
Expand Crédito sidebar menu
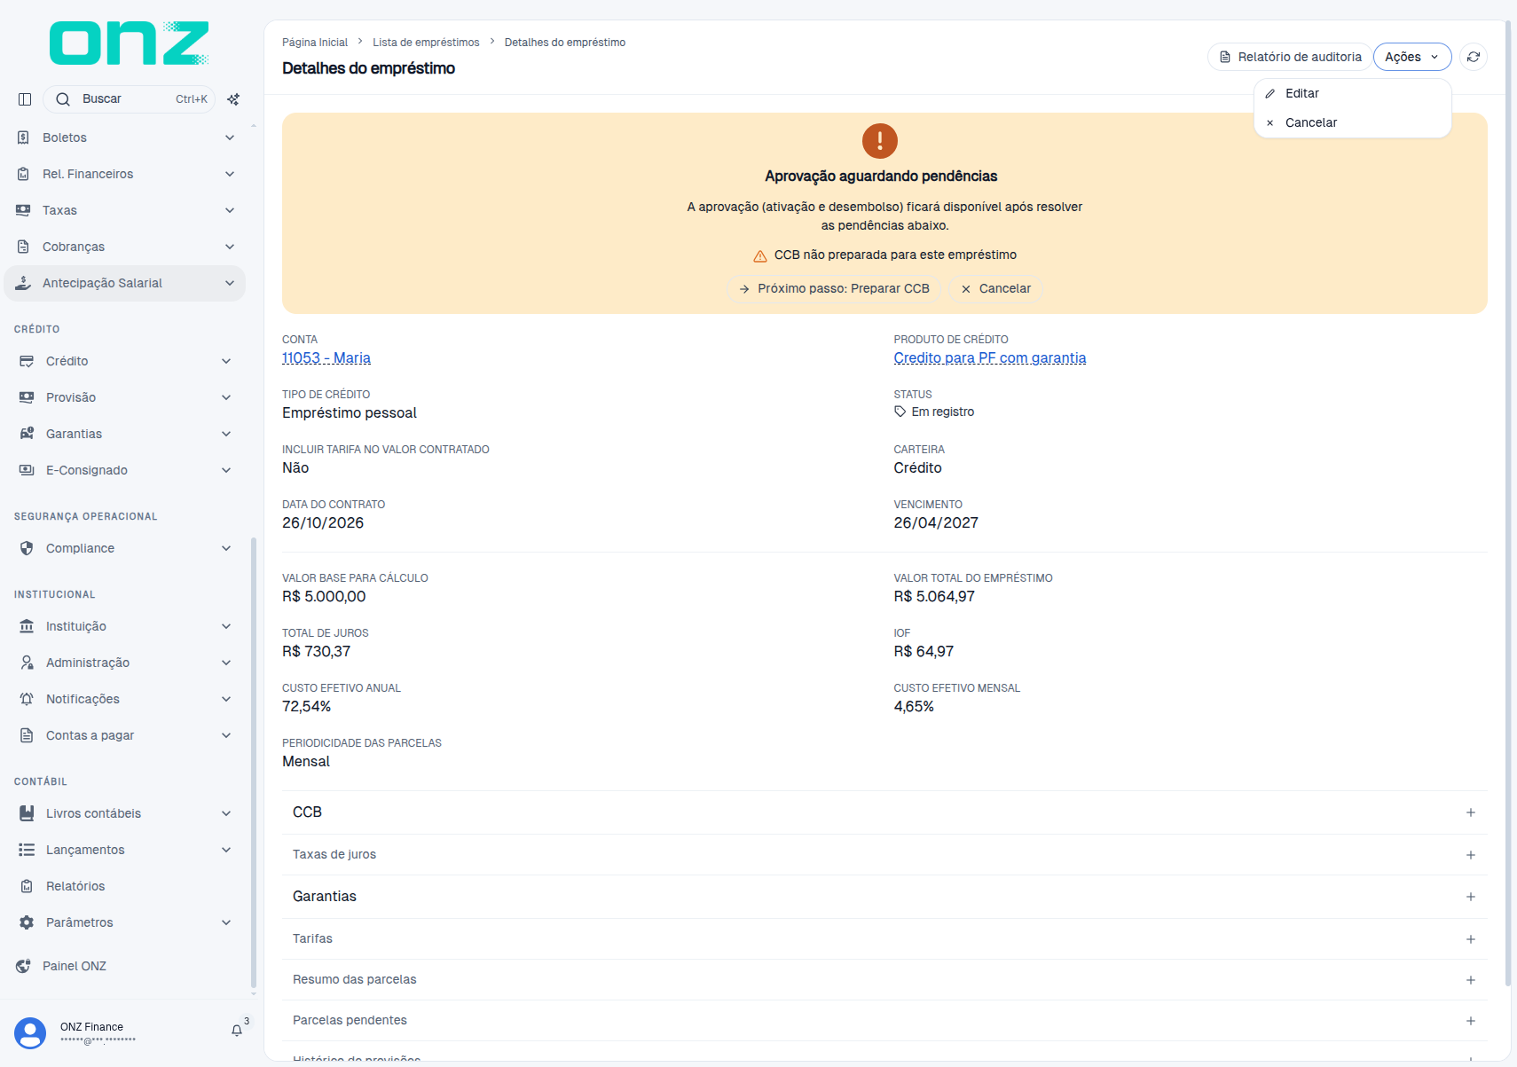(125, 361)
